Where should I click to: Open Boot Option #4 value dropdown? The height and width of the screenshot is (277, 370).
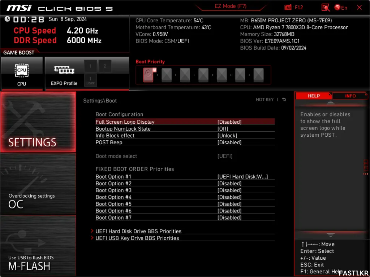pos(229,197)
